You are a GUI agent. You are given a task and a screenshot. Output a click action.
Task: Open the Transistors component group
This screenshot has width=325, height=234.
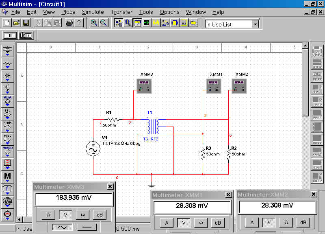tap(8, 88)
